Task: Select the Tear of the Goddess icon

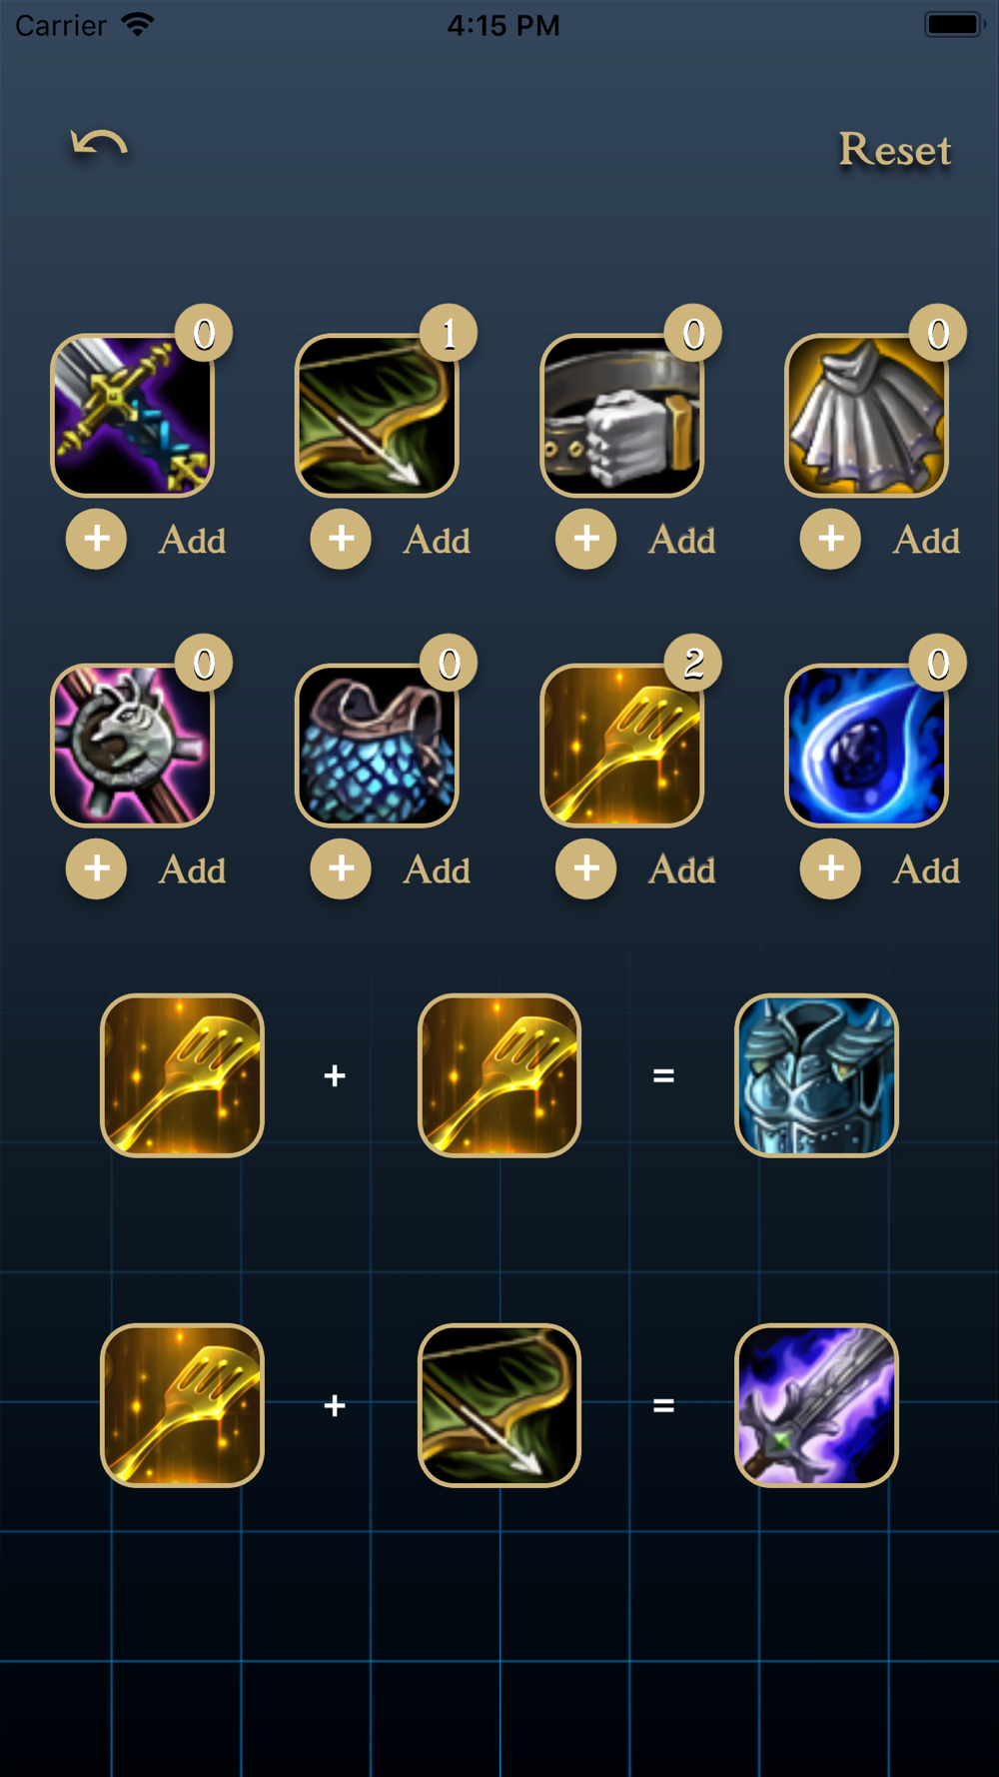Action: (x=867, y=746)
